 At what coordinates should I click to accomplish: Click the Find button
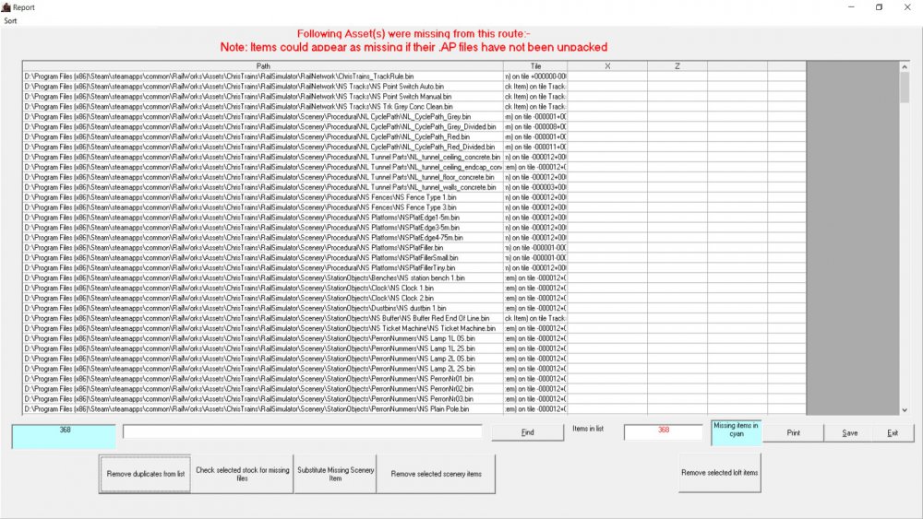click(527, 431)
